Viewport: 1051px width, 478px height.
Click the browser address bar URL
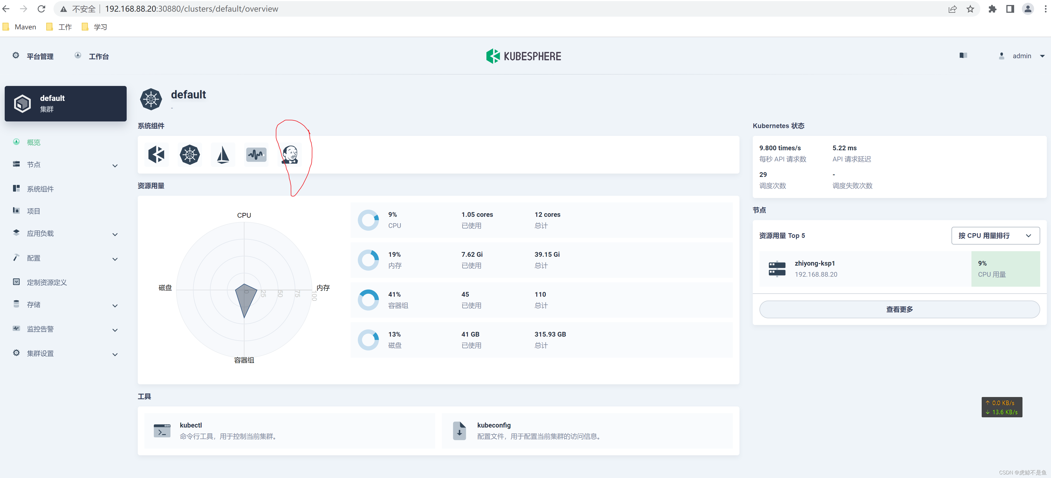(191, 9)
